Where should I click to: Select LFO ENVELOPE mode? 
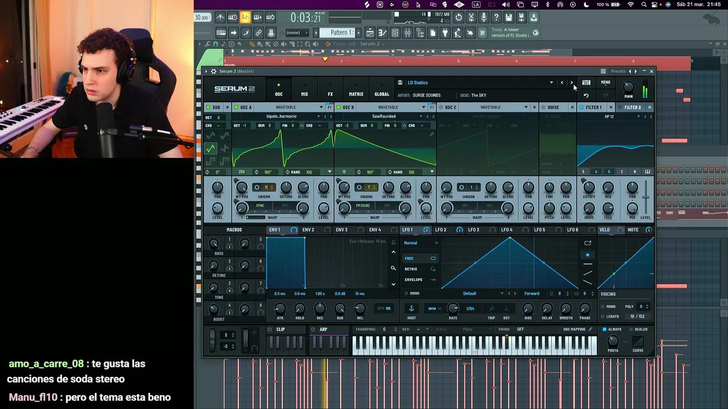pos(420,280)
